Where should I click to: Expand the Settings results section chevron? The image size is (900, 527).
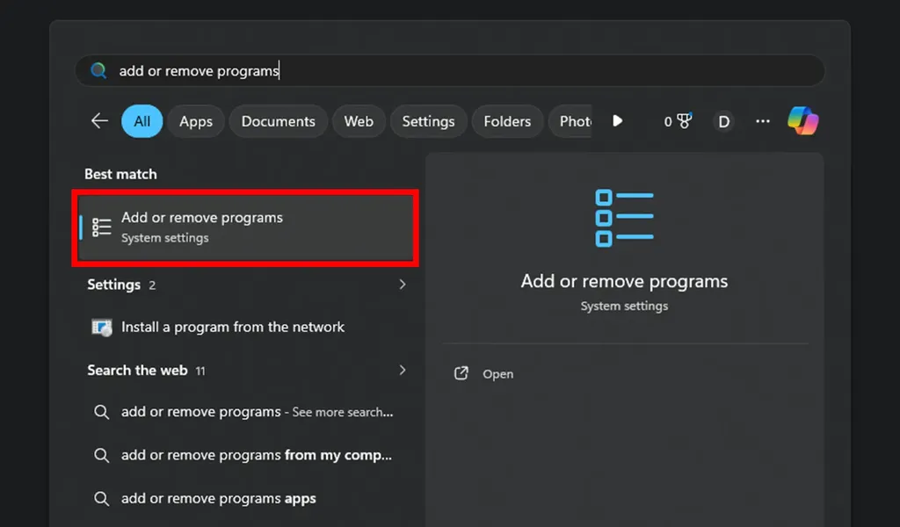(x=403, y=285)
